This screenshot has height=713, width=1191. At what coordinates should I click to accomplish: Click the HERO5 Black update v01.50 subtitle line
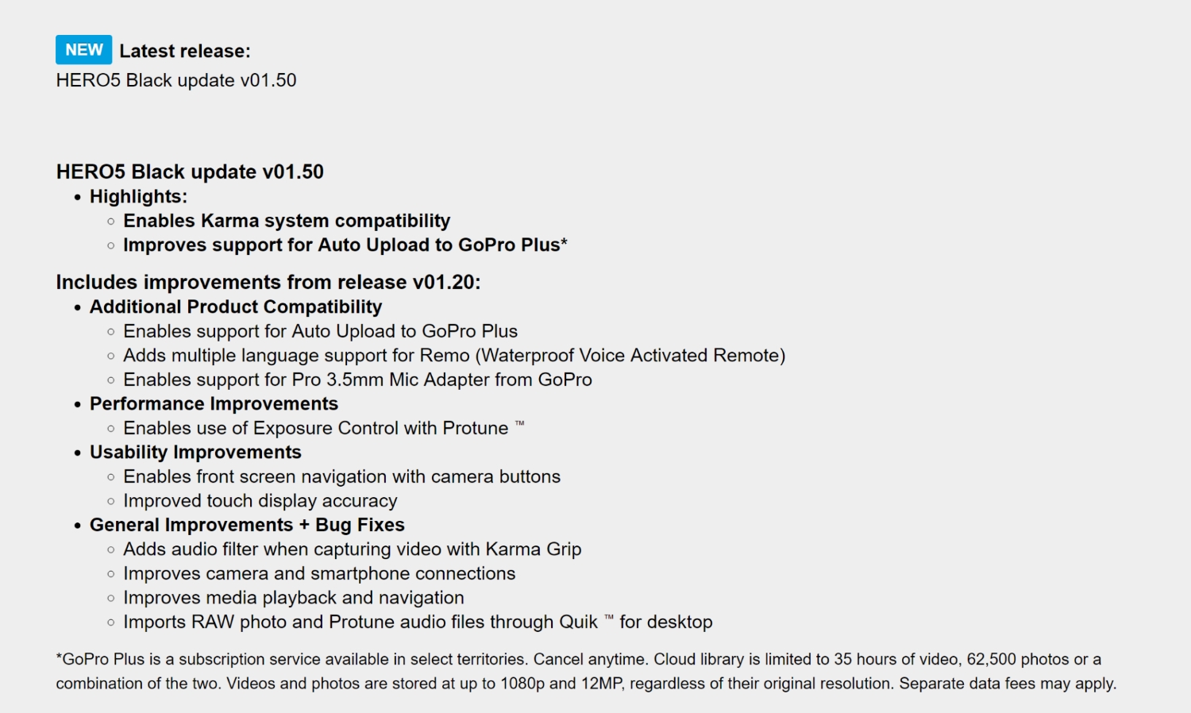click(175, 80)
